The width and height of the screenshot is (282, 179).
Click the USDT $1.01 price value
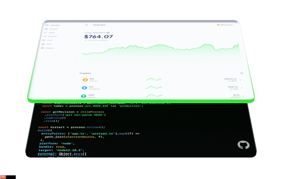[x=236, y=95]
